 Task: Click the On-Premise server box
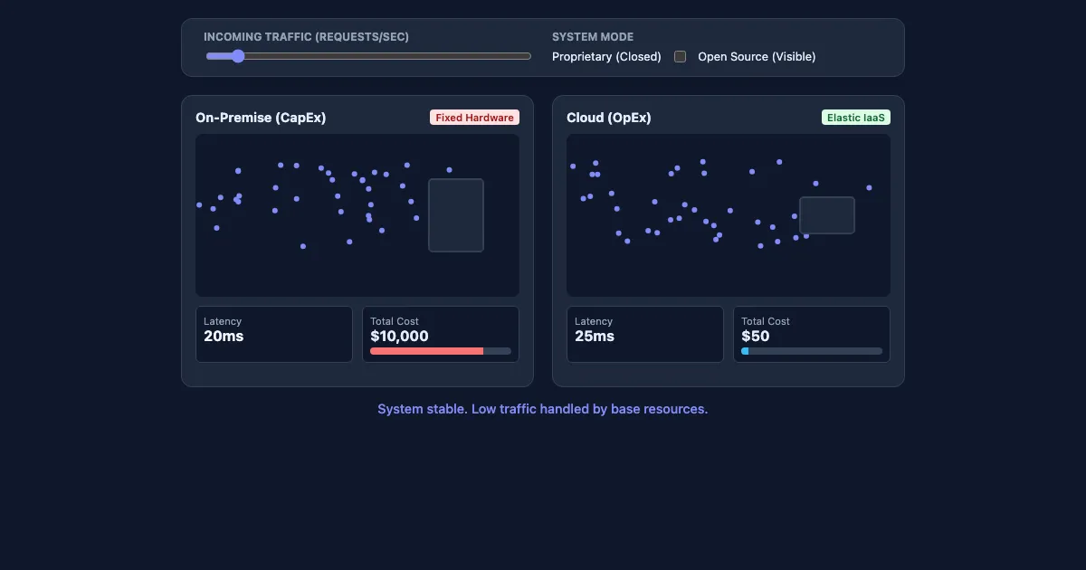point(456,215)
